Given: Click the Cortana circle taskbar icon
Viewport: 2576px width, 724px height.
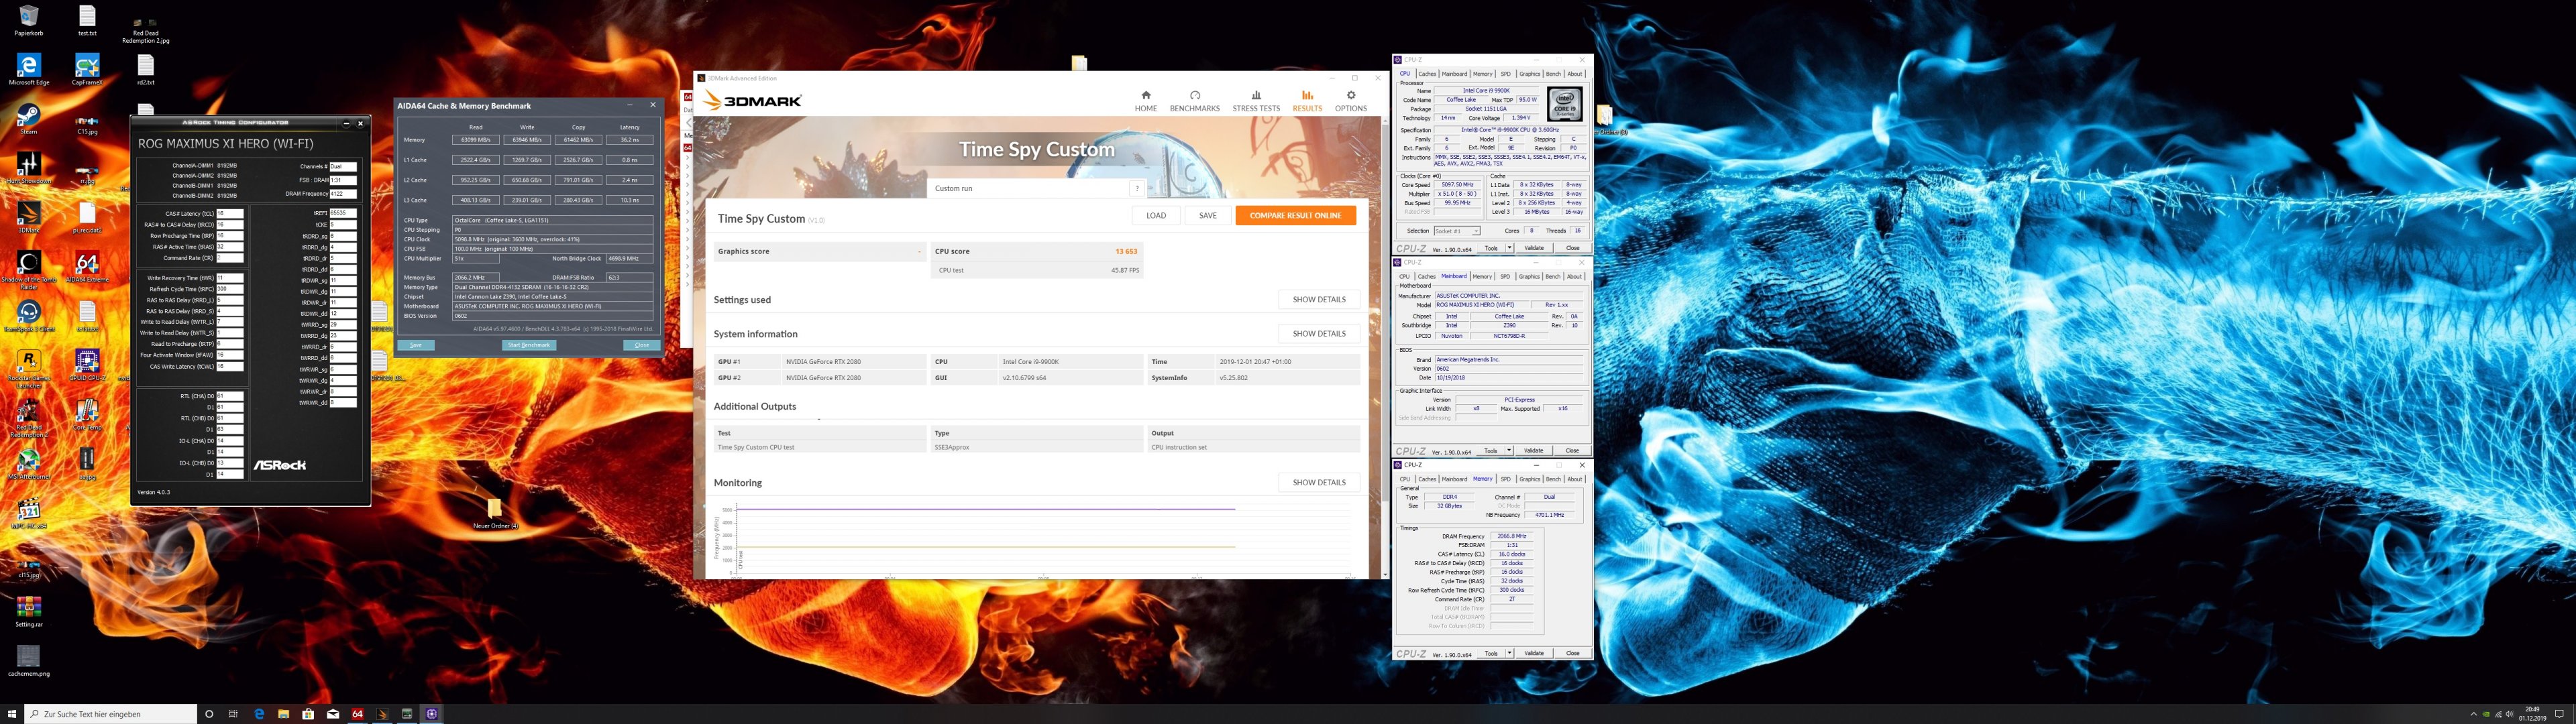Looking at the screenshot, I should (x=209, y=714).
